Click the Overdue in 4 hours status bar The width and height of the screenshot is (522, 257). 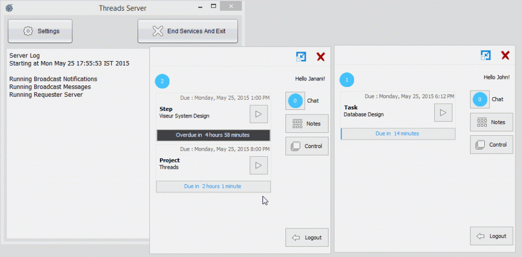click(x=213, y=135)
